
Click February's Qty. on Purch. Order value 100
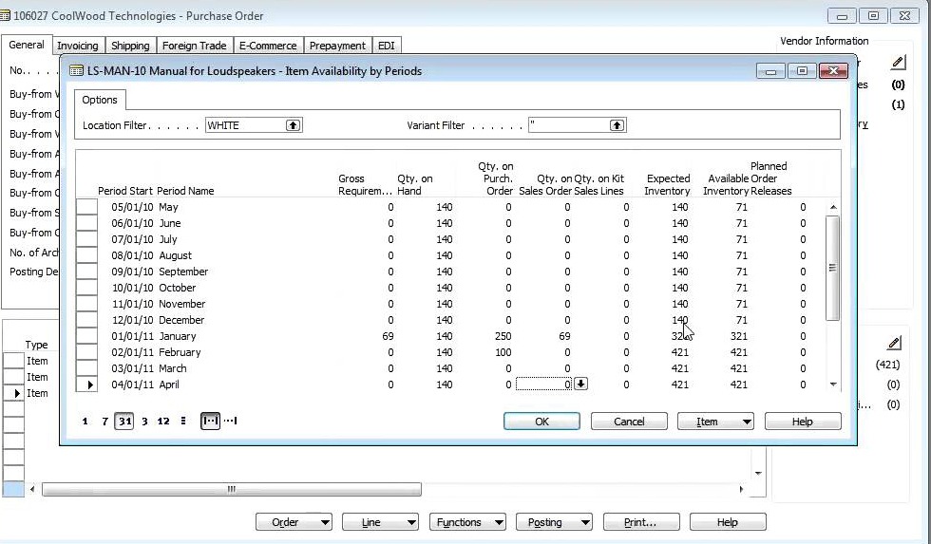tap(503, 352)
